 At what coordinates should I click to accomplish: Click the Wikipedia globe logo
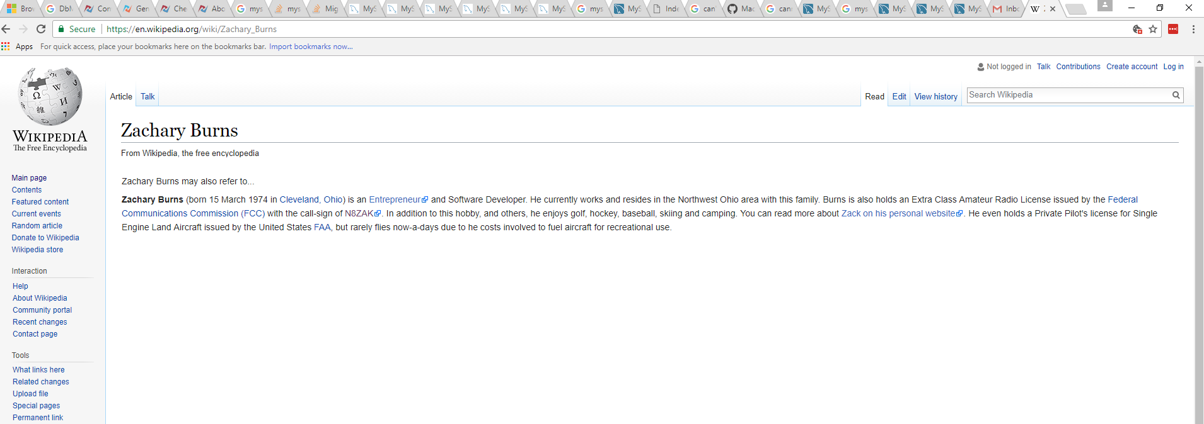(x=50, y=96)
